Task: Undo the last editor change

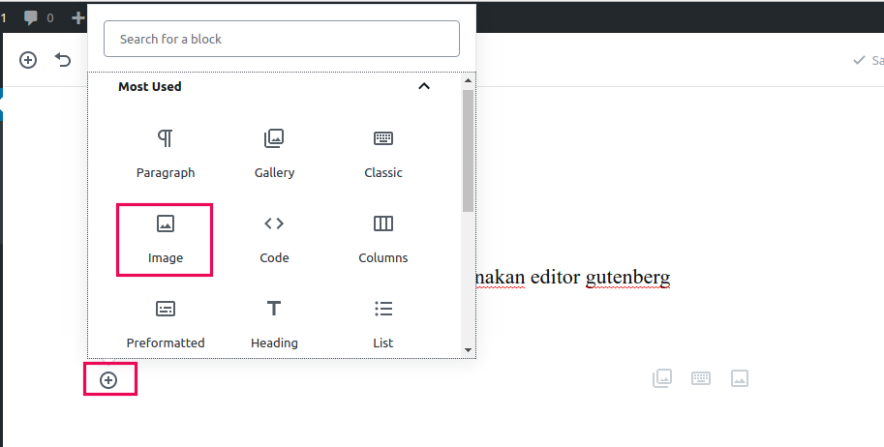Action: pos(63,60)
